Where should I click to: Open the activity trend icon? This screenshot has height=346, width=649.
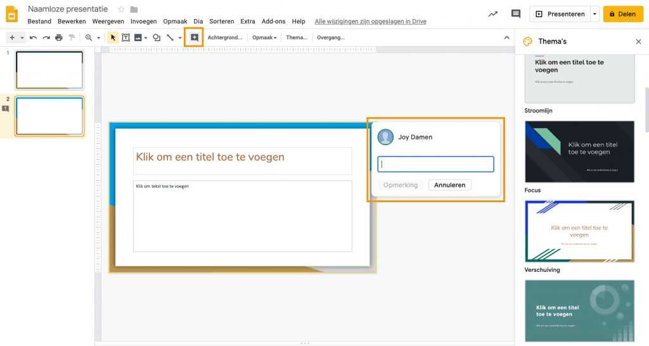492,14
